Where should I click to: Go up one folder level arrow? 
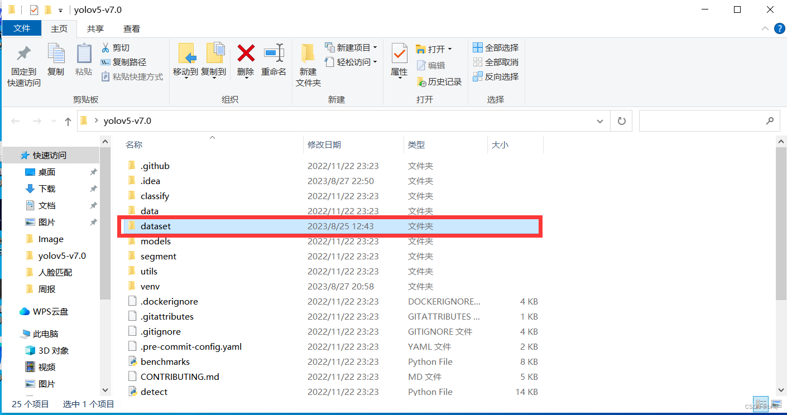tap(68, 121)
